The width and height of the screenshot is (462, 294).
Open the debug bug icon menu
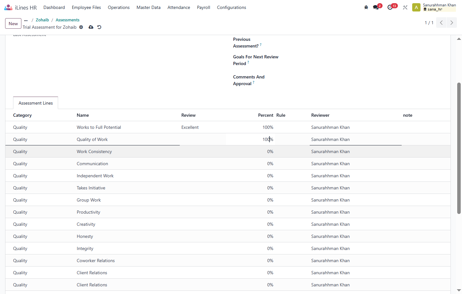pyautogui.click(x=366, y=7)
